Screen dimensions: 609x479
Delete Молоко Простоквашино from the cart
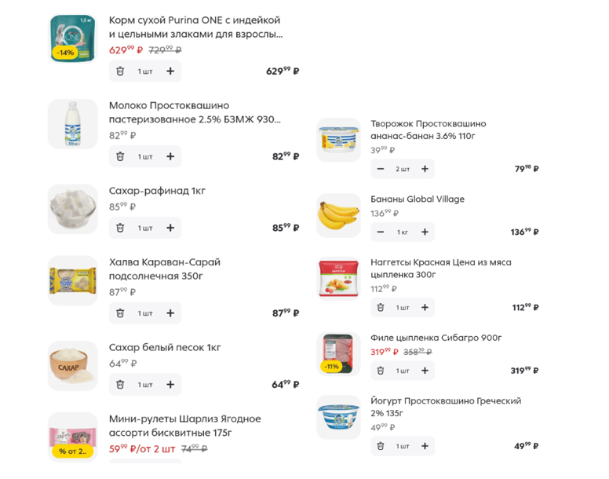point(120,156)
